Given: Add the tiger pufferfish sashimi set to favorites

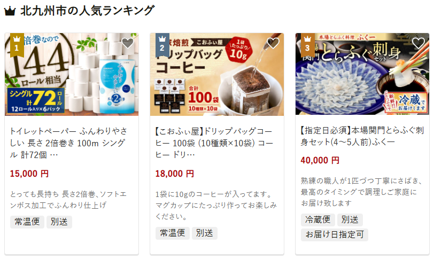Looking at the screenshot, I should [x=418, y=43].
